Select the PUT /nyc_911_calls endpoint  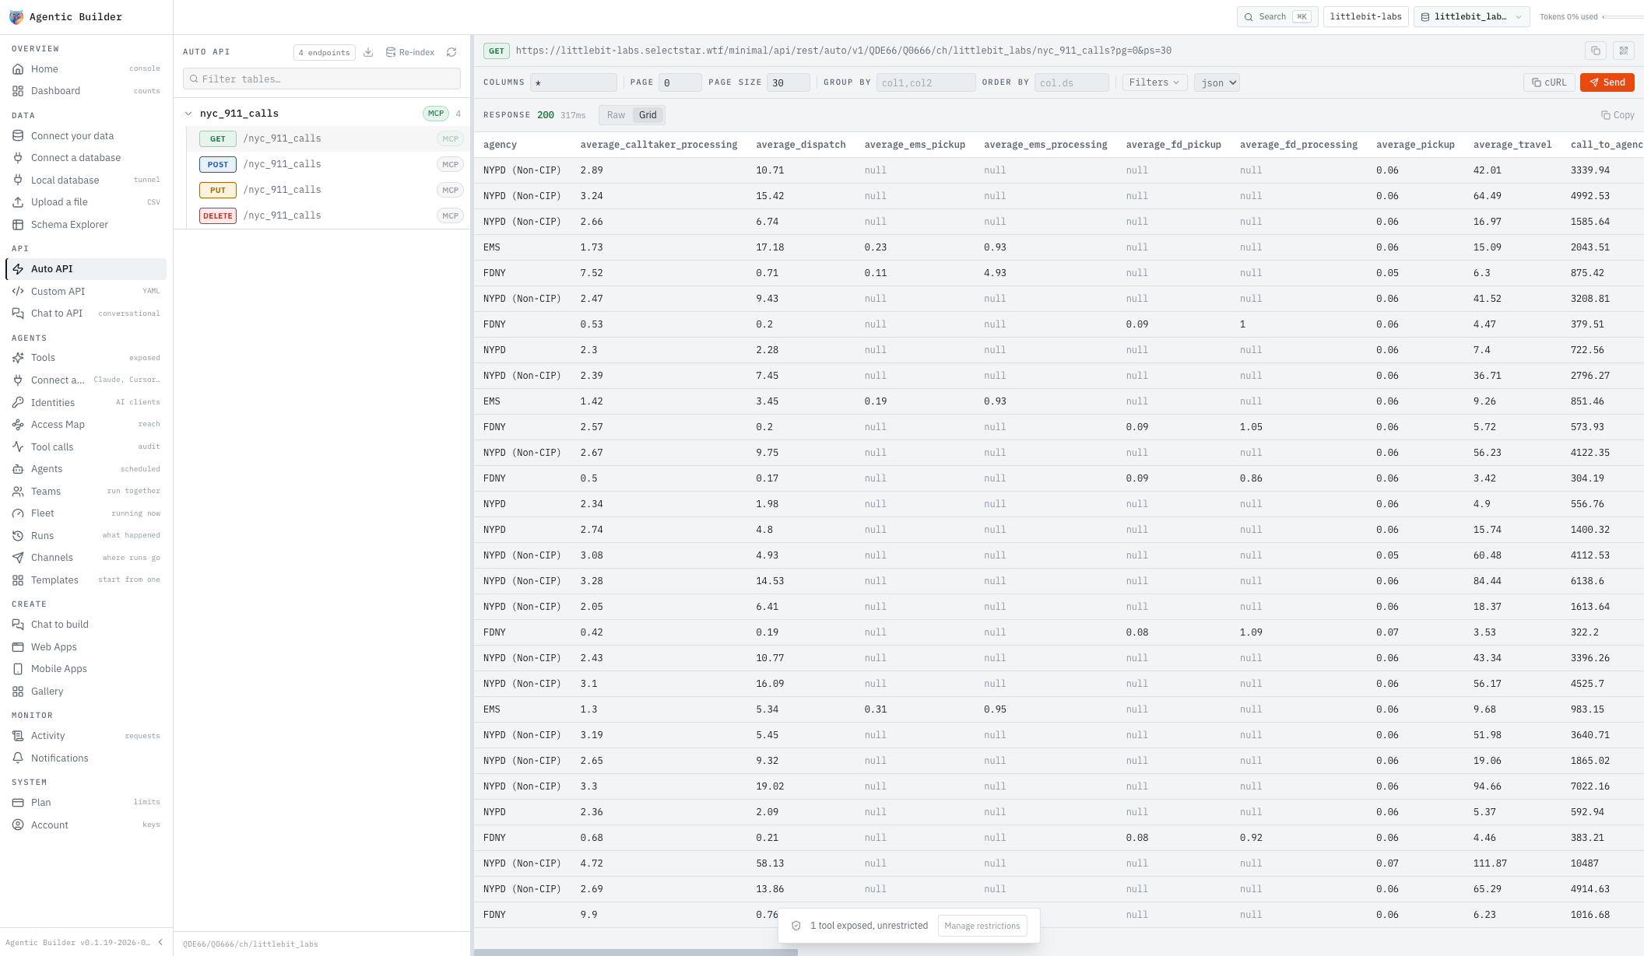tap(330, 190)
